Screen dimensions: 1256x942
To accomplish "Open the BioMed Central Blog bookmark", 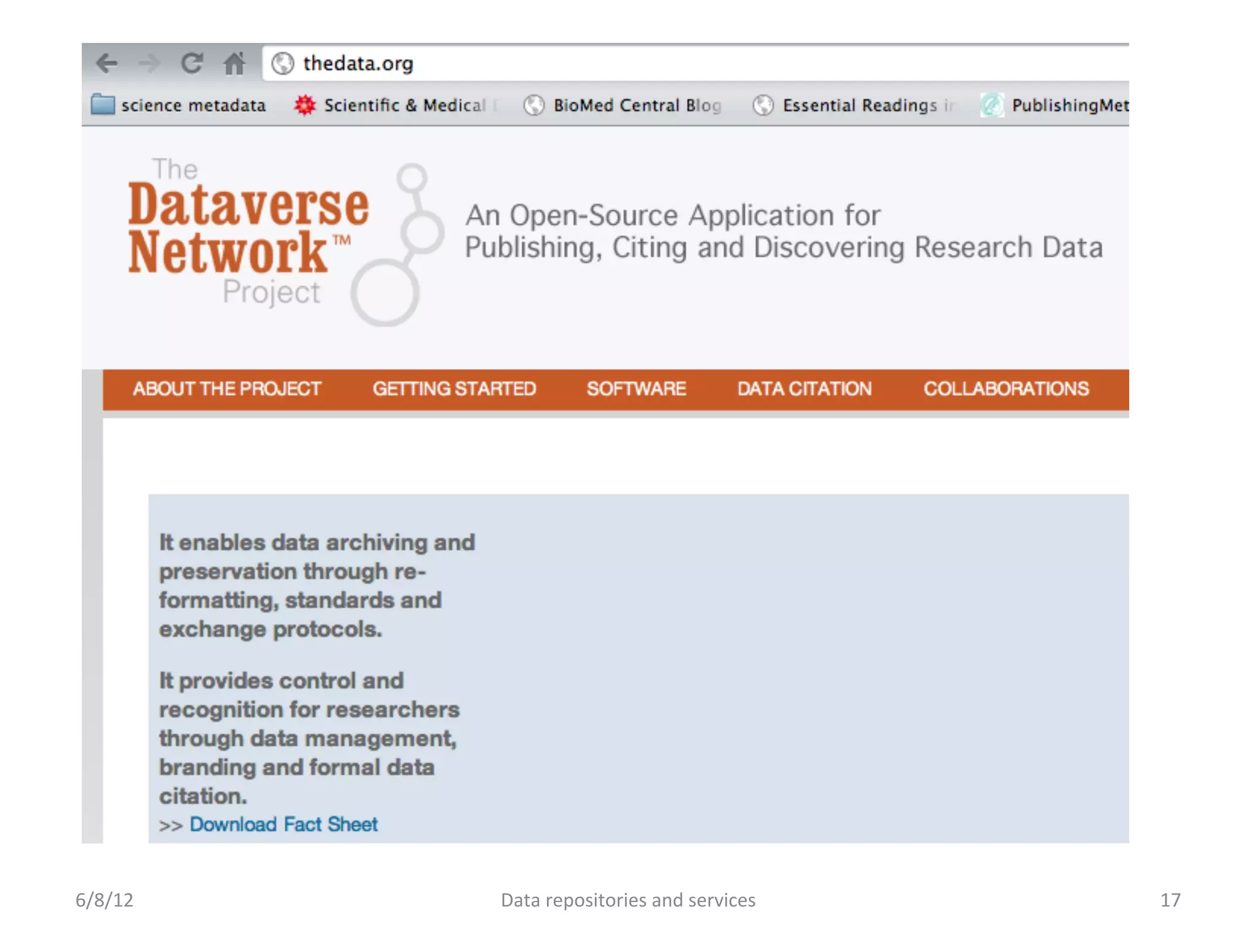I will pos(622,105).
